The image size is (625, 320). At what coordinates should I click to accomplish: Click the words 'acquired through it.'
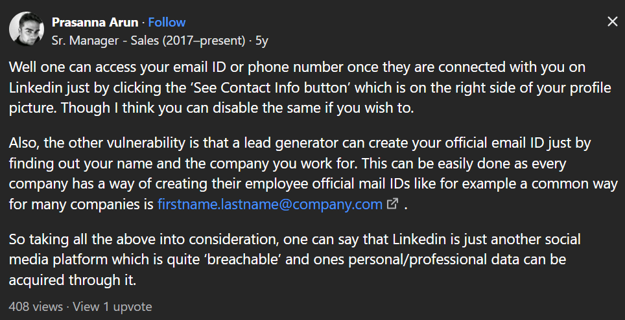(73, 280)
